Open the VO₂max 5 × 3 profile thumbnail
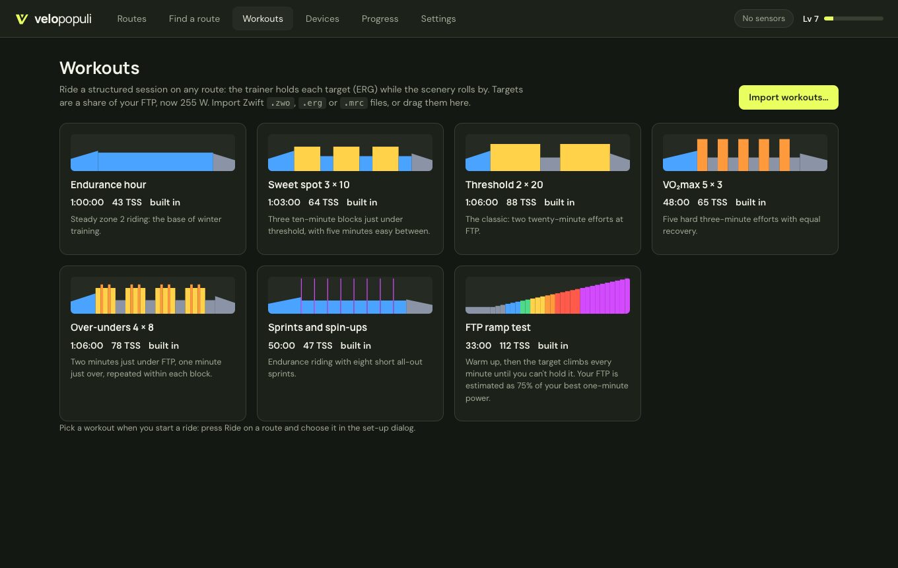Screen dimensions: 898x568 (x=745, y=153)
